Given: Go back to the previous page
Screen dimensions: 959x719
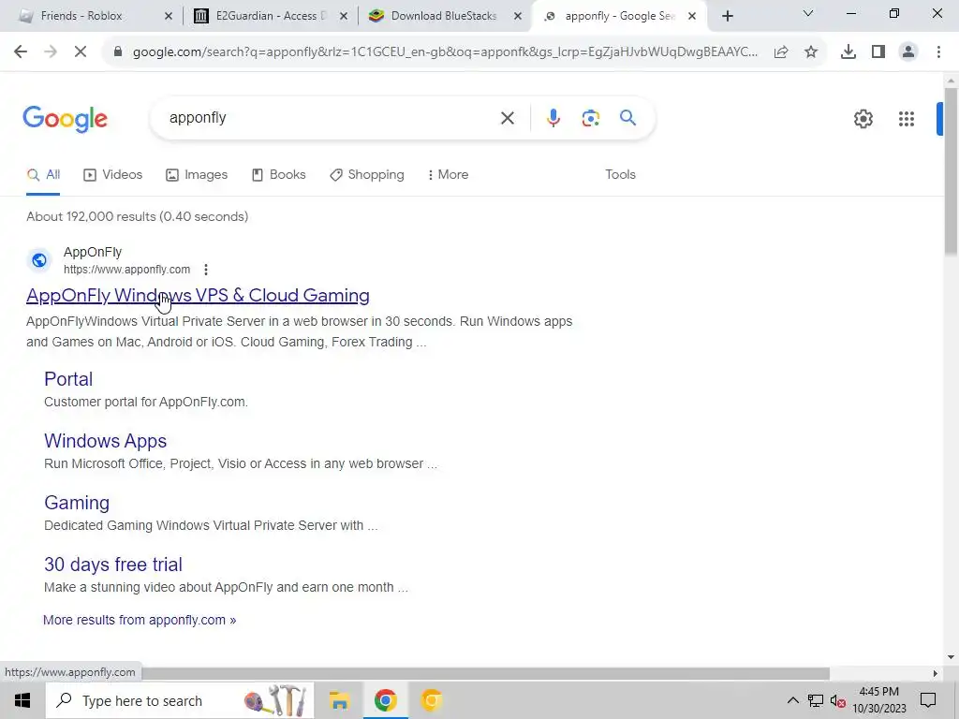Looking at the screenshot, I should [x=21, y=52].
